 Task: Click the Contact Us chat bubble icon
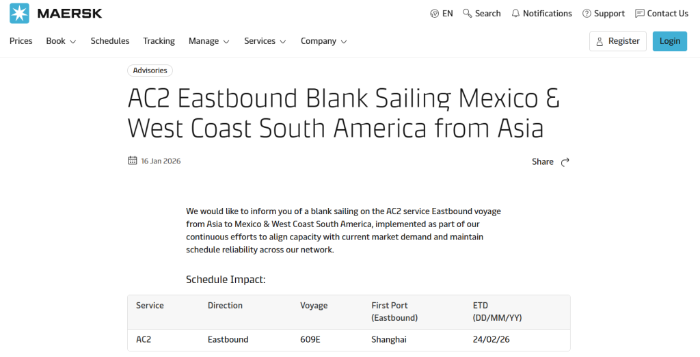[x=640, y=14]
